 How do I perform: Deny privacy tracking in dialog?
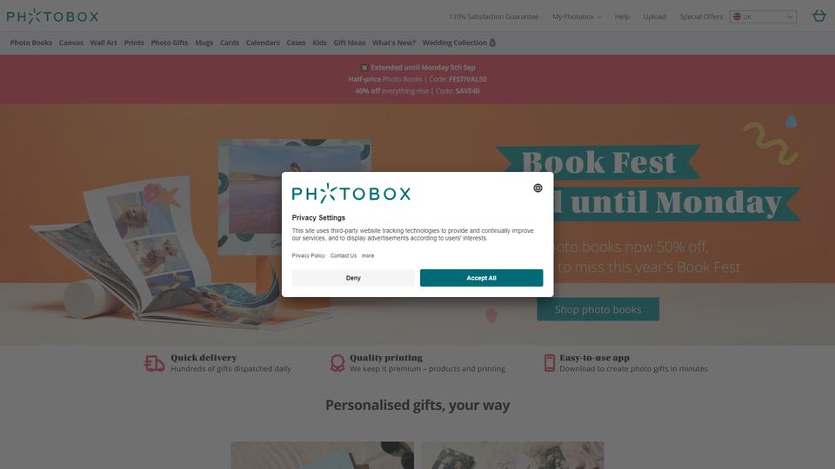(353, 278)
